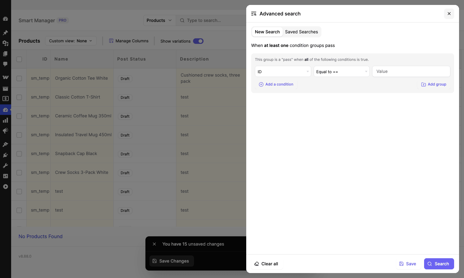Screen dimensions: 464x278
Task: Dismiss the unsaved changes notification
Action: pyautogui.click(x=154, y=244)
